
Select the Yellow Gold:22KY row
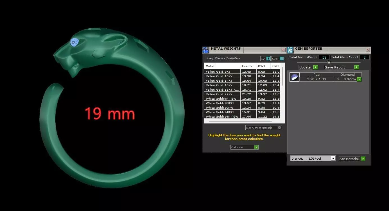tap(242, 94)
